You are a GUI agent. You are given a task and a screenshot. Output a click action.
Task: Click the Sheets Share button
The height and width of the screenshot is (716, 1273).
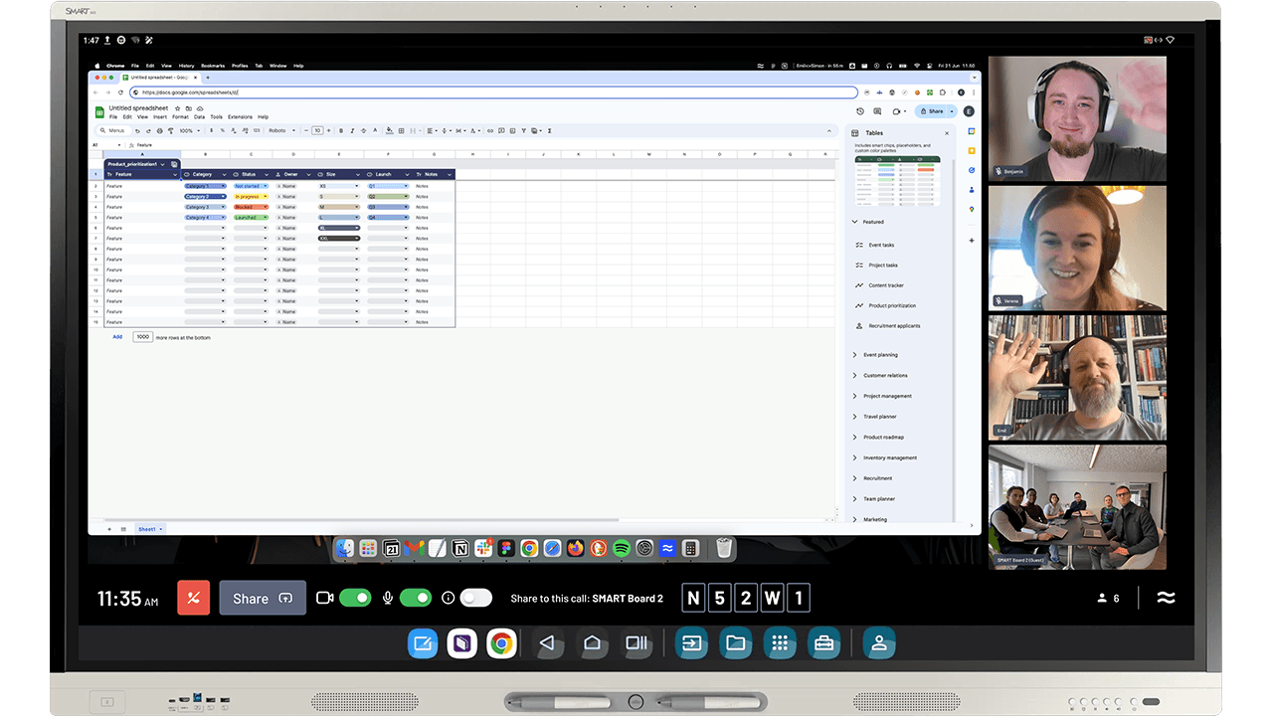pos(932,111)
